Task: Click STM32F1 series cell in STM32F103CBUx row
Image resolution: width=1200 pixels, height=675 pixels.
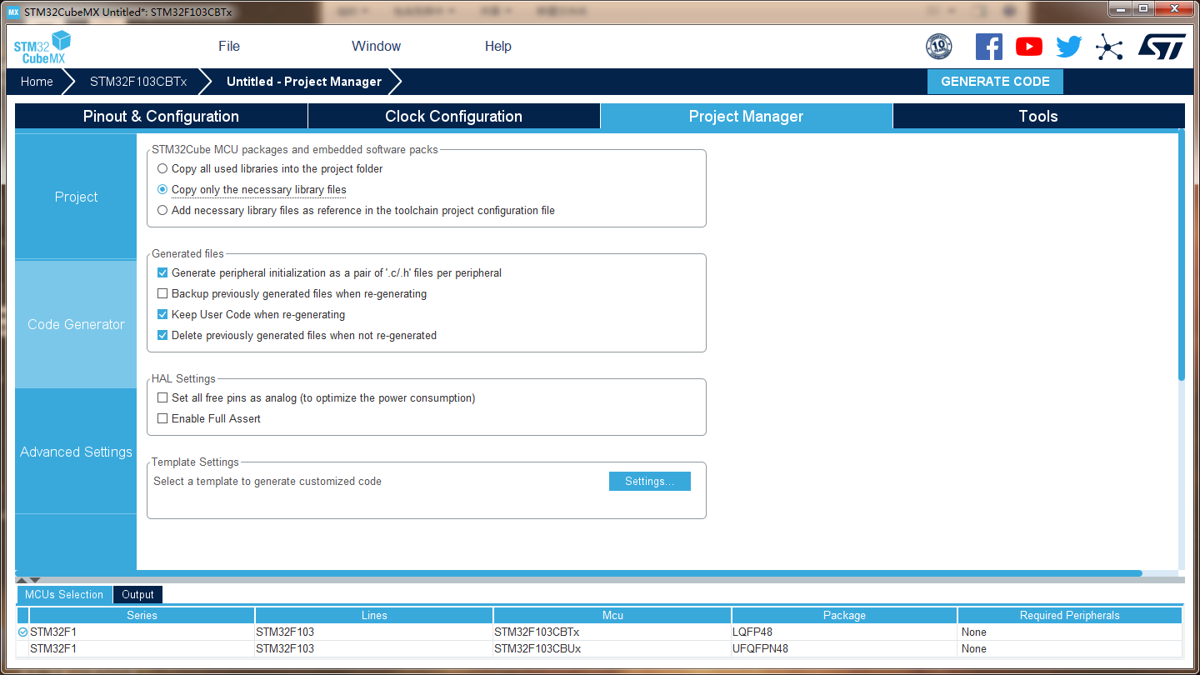Action: [x=142, y=649]
